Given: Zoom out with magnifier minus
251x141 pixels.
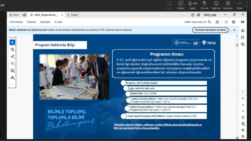Looking at the screenshot, I should coord(243,136).
